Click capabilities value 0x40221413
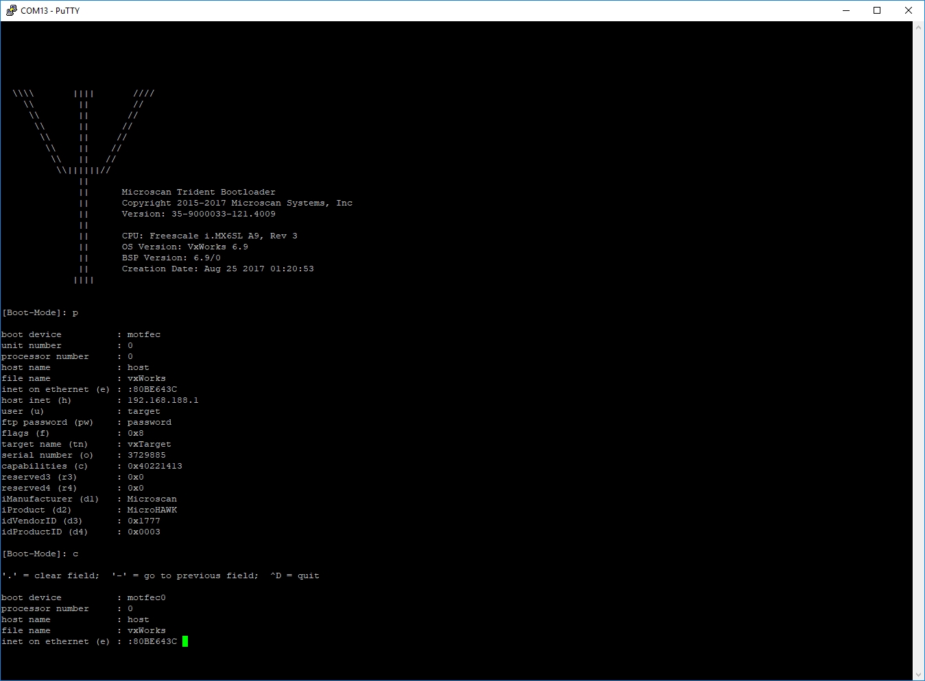The image size is (925, 681). 155,466
